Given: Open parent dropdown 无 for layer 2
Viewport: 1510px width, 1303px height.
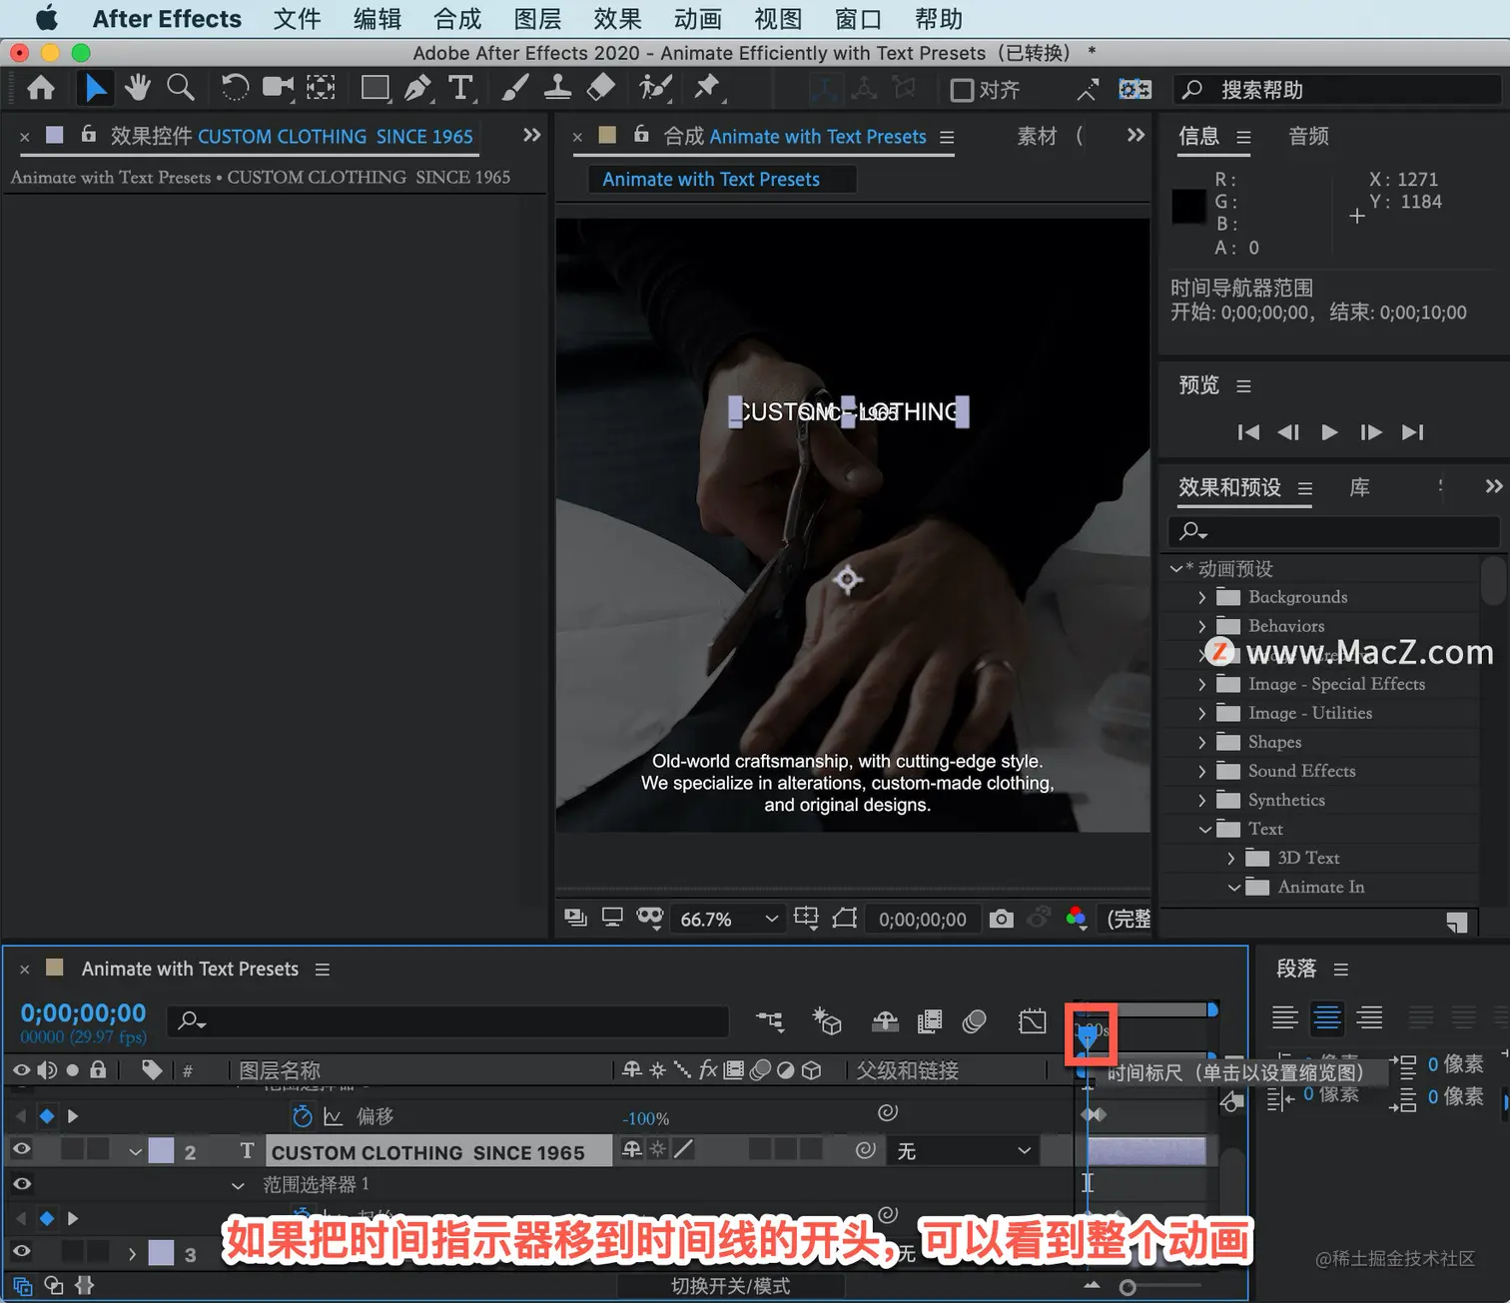Looking at the screenshot, I should (x=963, y=1151).
